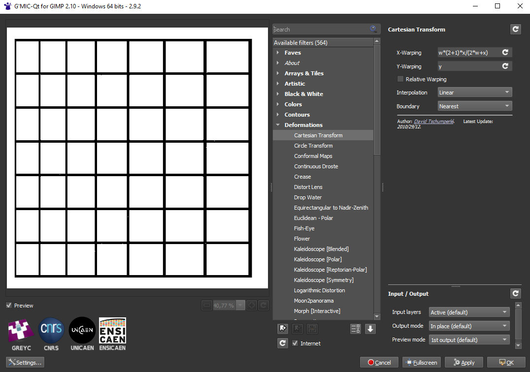Open the Output mode dropdown
530x372 pixels.
point(469,326)
